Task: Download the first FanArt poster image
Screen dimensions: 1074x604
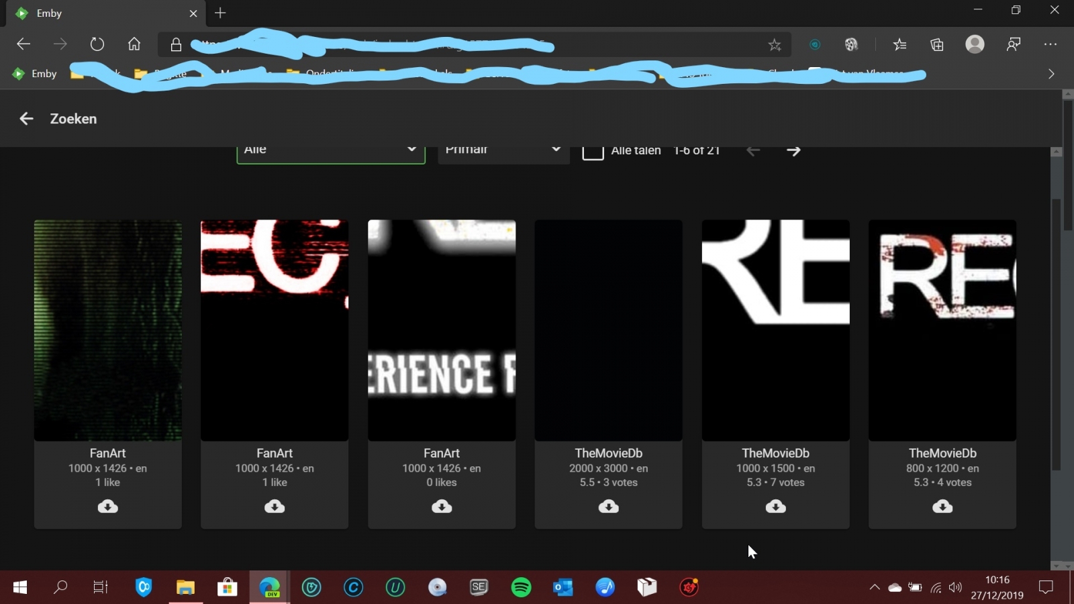Action: pyautogui.click(x=107, y=507)
